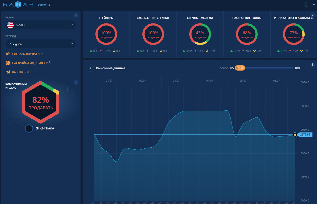Click the '2960.0' price axis value
This screenshot has height=204, width=317.
click(305, 153)
